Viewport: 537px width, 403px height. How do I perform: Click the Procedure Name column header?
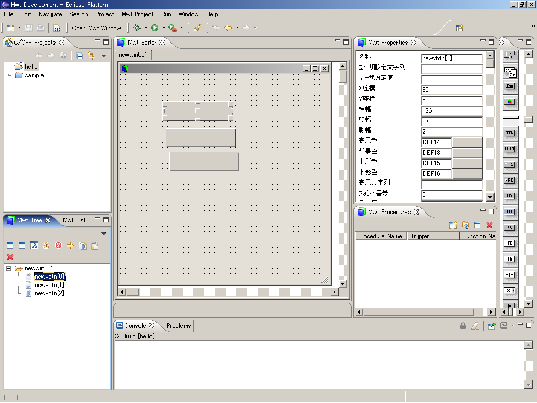pyautogui.click(x=380, y=236)
